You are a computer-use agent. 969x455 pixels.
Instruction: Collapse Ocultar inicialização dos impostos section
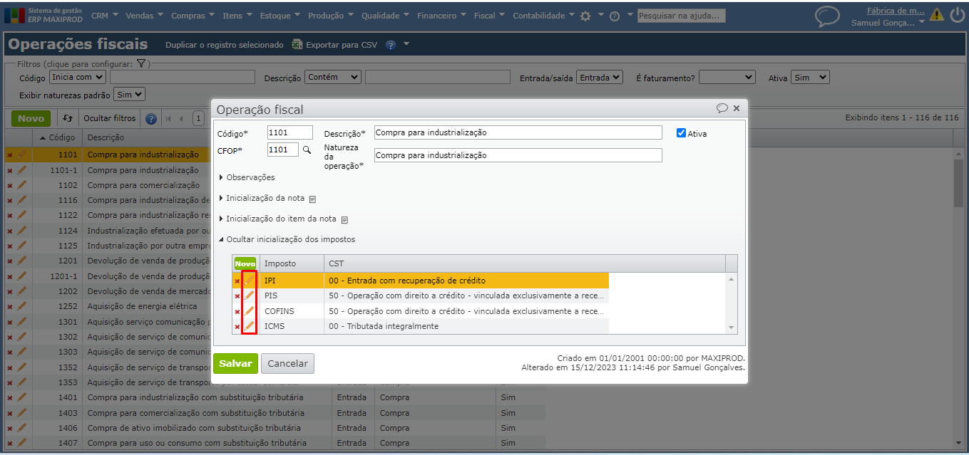[x=287, y=239]
